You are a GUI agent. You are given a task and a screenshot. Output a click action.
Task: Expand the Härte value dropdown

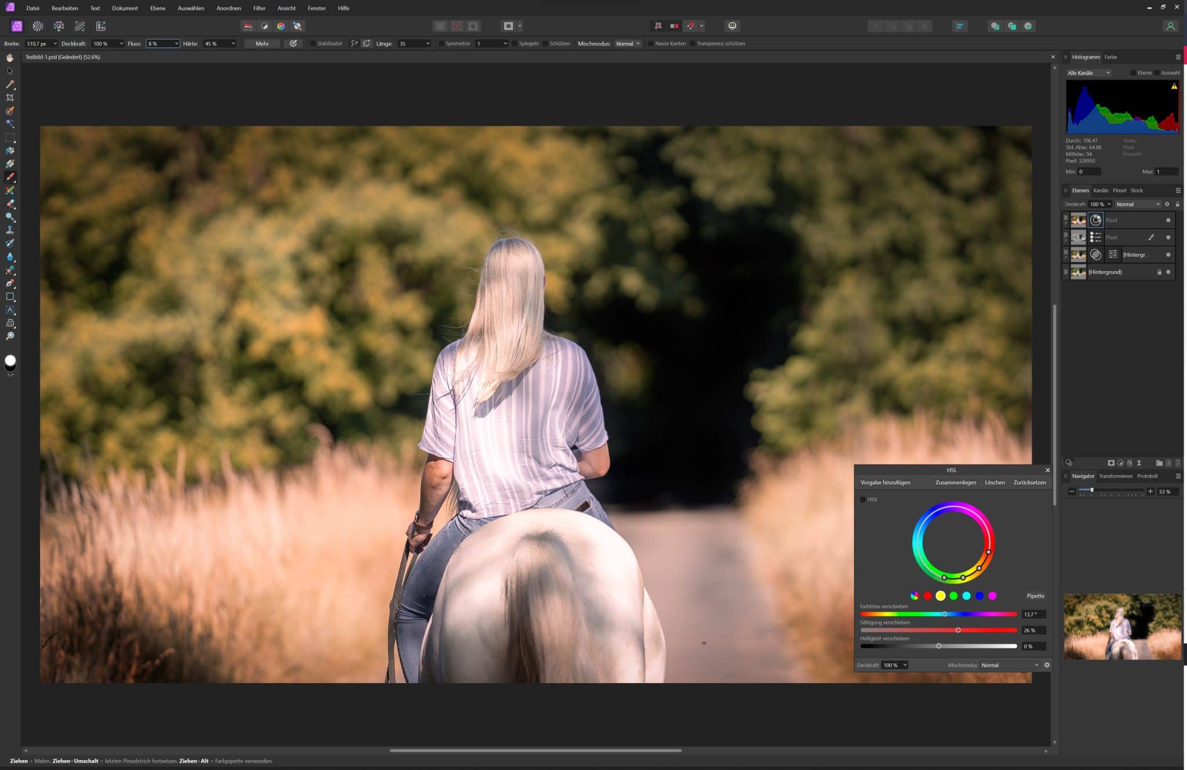[233, 43]
